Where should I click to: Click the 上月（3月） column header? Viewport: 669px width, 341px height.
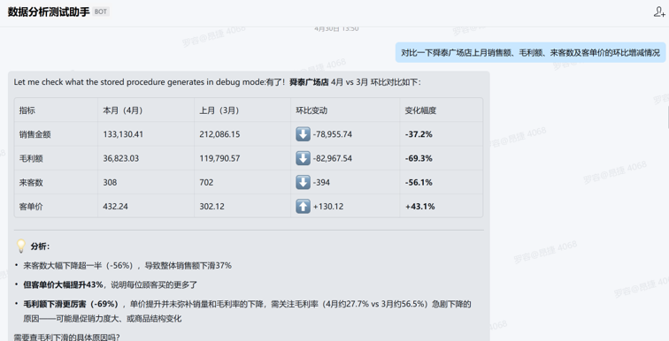point(219,110)
